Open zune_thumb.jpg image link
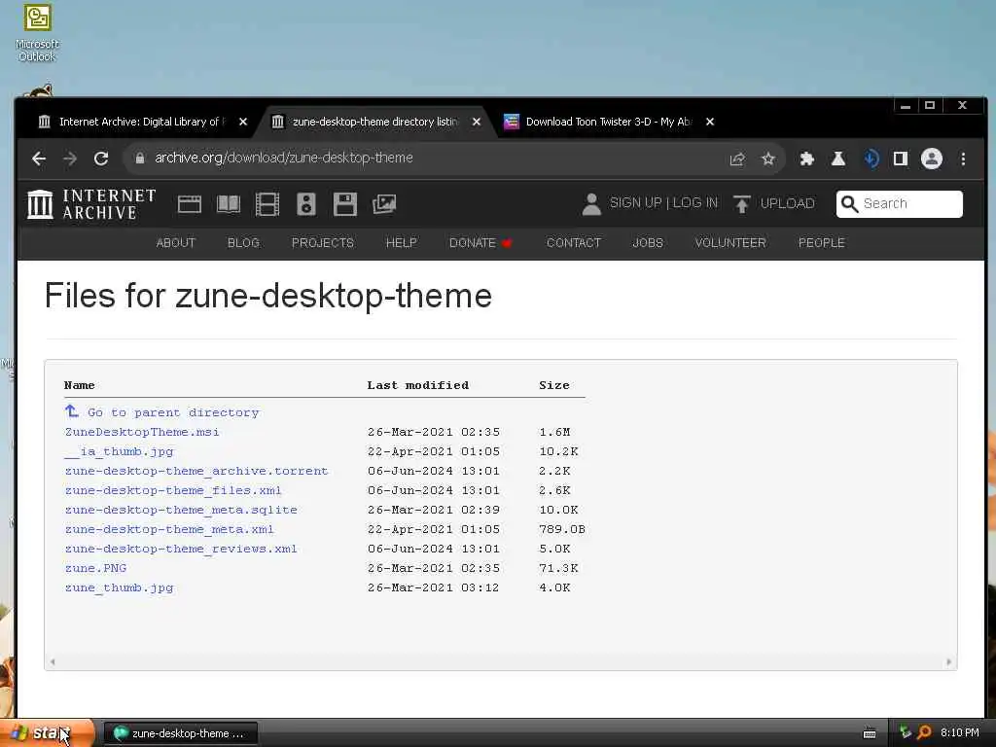Screen dimensions: 996x747 click(119, 588)
